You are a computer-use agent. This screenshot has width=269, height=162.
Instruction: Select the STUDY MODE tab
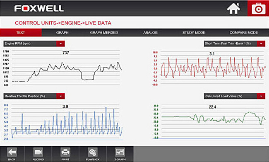[194, 32]
